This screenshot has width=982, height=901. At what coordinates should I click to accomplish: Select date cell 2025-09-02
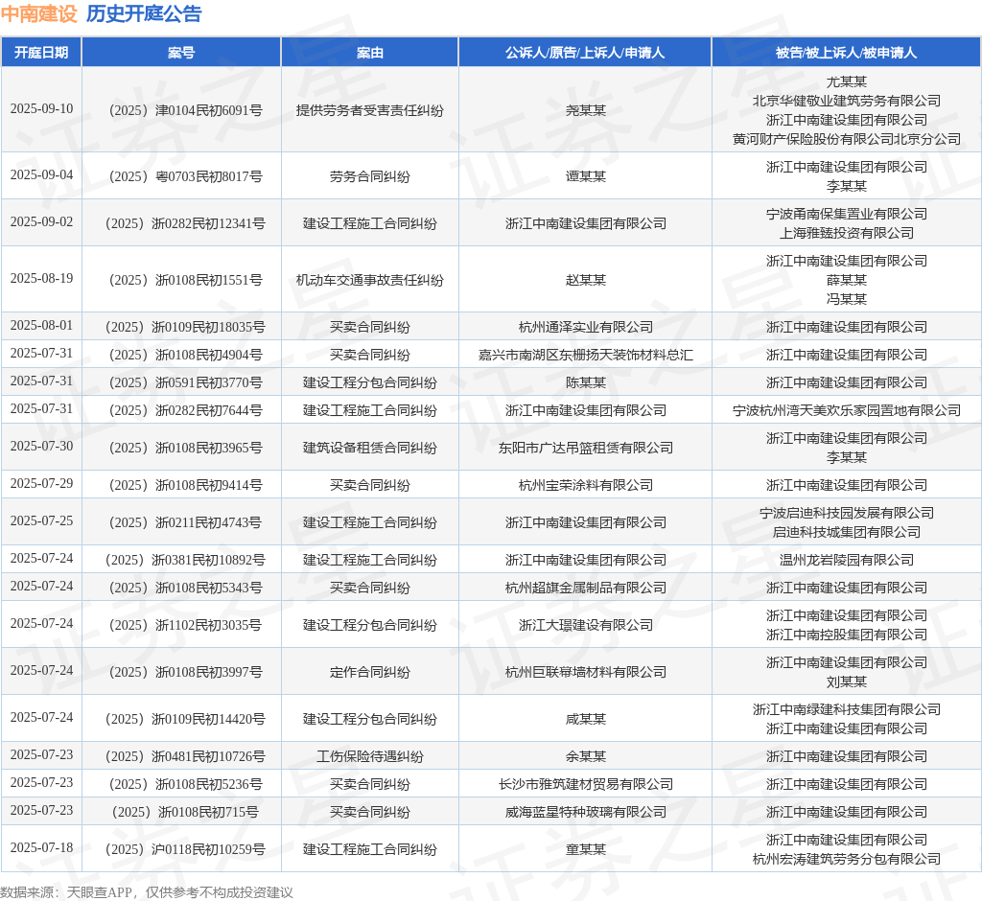coord(41,221)
